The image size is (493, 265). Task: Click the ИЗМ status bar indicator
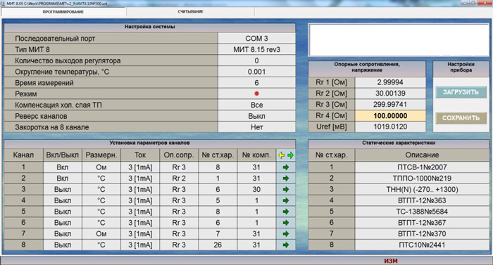pos(391,261)
